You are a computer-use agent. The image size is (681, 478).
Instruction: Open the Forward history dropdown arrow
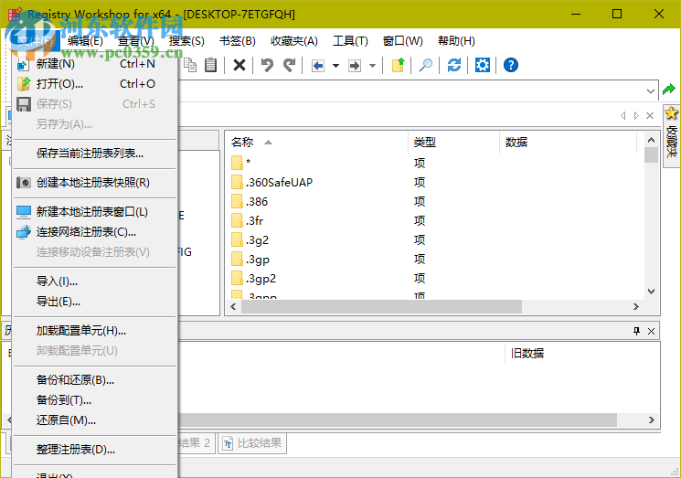[372, 66]
